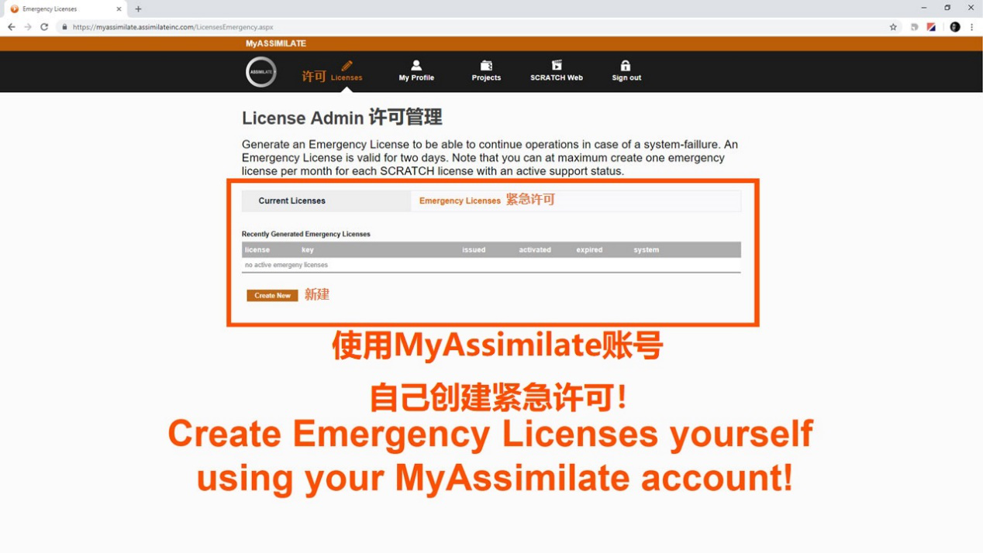Click the 'key' column header in table
983x553 pixels.
pyautogui.click(x=308, y=250)
